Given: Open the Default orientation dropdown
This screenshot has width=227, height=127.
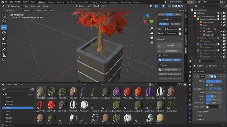Looking at the screenshot, I should coord(28,10).
